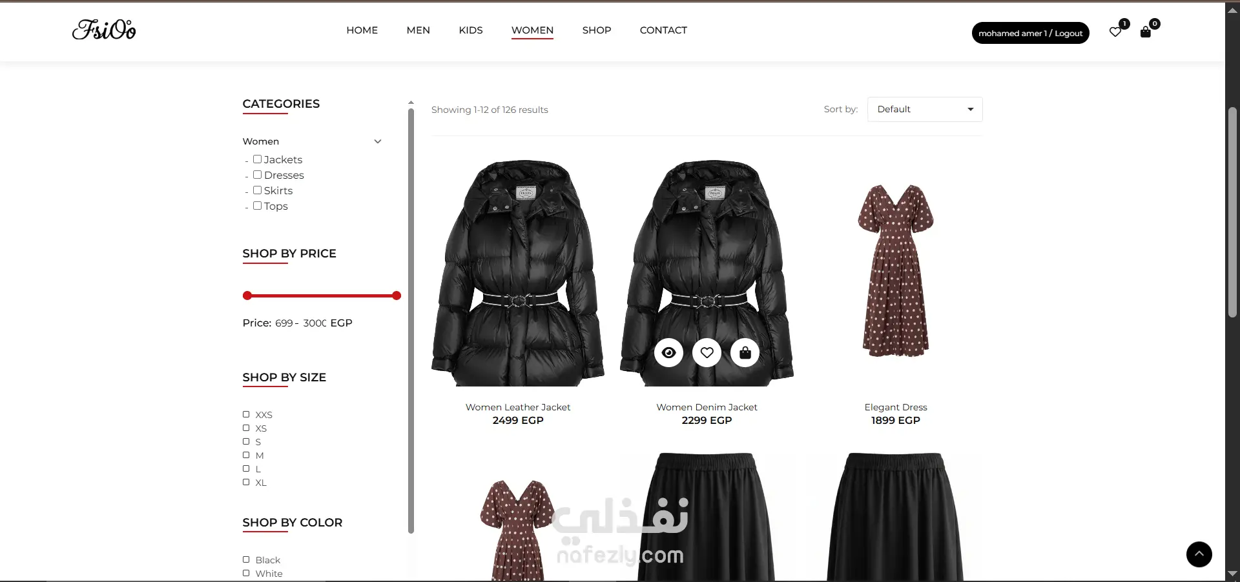Click the Logout account button
1240x582 pixels.
1031,33
